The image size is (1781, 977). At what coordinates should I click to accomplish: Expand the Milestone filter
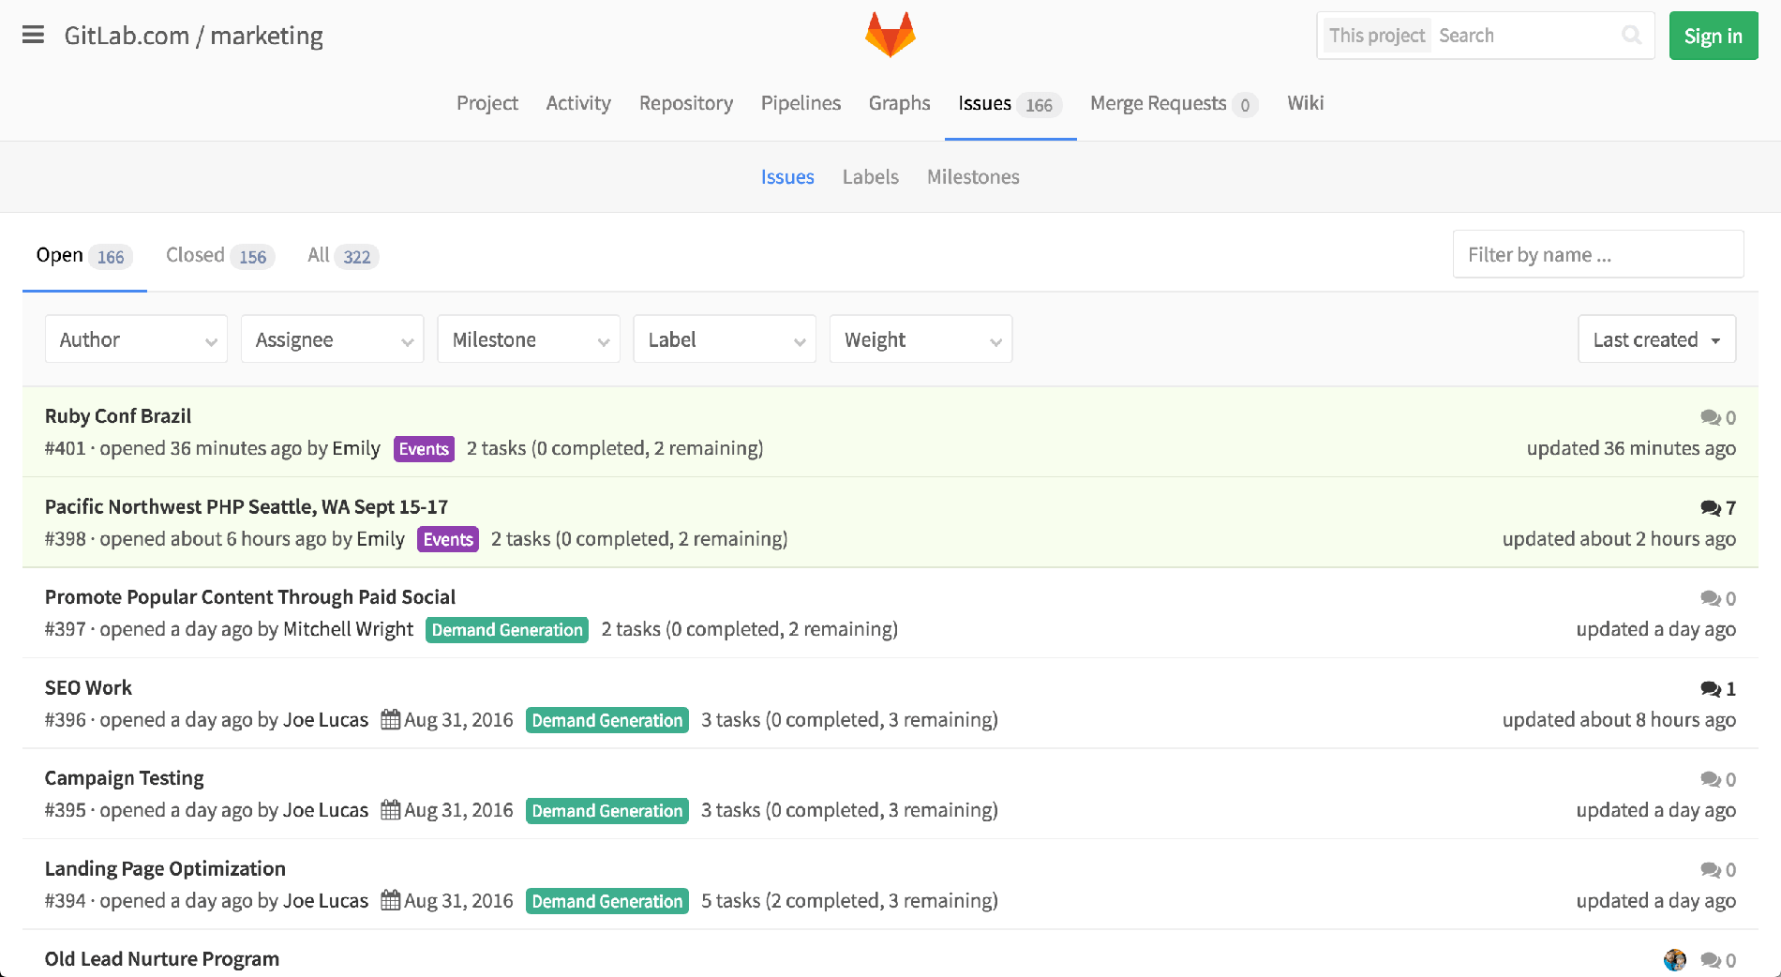pyautogui.click(x=528, y=338)
